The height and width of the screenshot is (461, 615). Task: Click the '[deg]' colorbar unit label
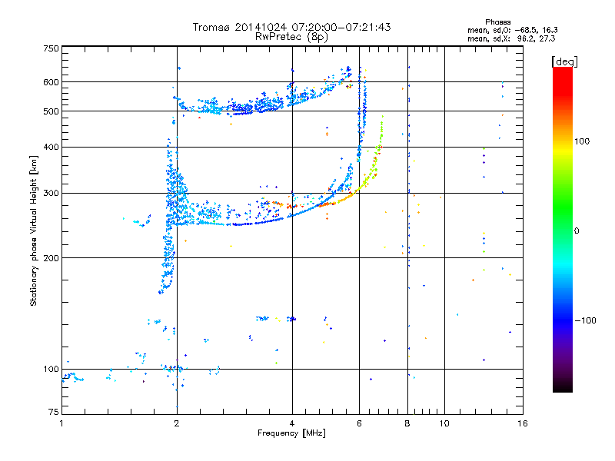(564, 61)
